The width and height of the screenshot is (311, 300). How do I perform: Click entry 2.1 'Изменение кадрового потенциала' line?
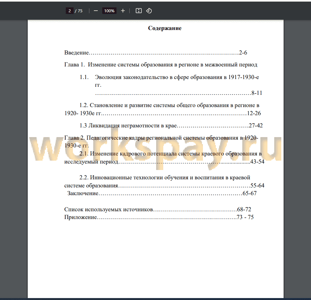coord(171,154)
